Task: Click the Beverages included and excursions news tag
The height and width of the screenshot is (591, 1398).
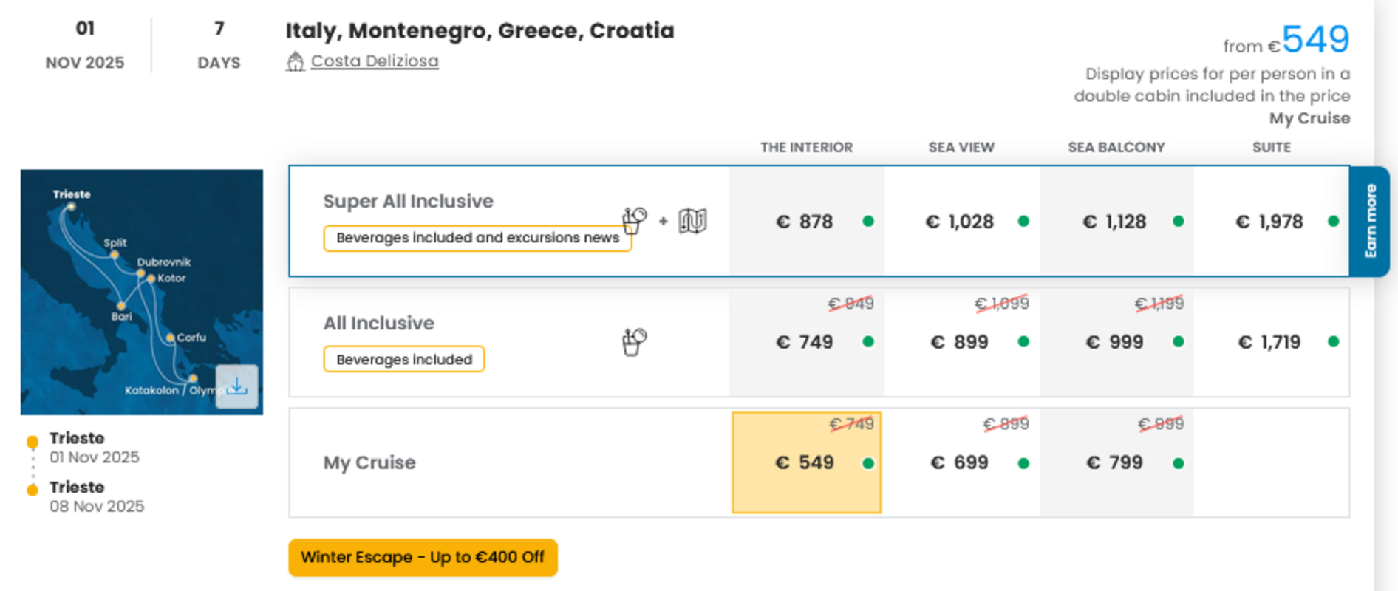Action: (x=477, y=238)
